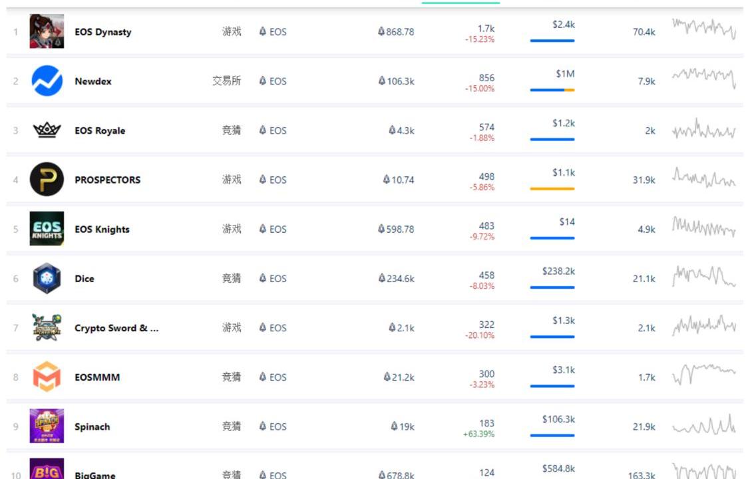This screenshot has width=748, height=479.
Task: Click the blue Newdex logo icon
Action: (47, 81)
